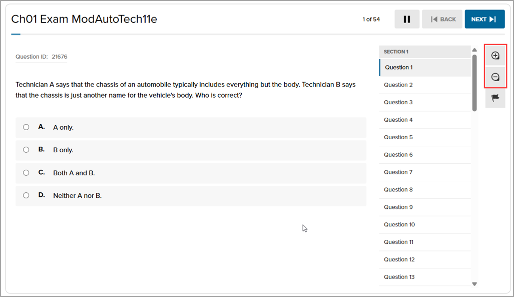Jump to Question 5 in the sidebar
Viewport: 514px width, 297px height.
pos(398,137)
